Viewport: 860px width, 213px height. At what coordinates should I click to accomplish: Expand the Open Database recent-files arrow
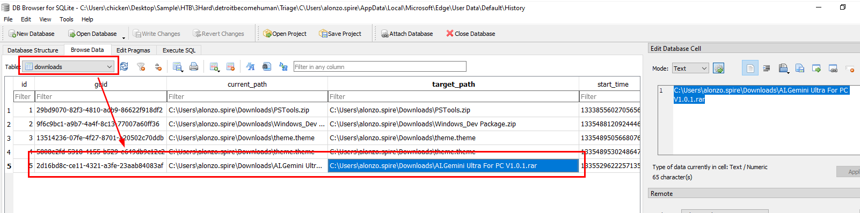[123, 37]
